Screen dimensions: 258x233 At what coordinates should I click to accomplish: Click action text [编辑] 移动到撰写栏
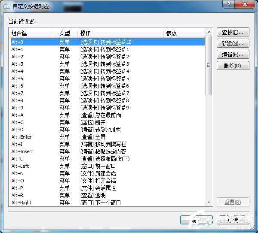(103, 144)
